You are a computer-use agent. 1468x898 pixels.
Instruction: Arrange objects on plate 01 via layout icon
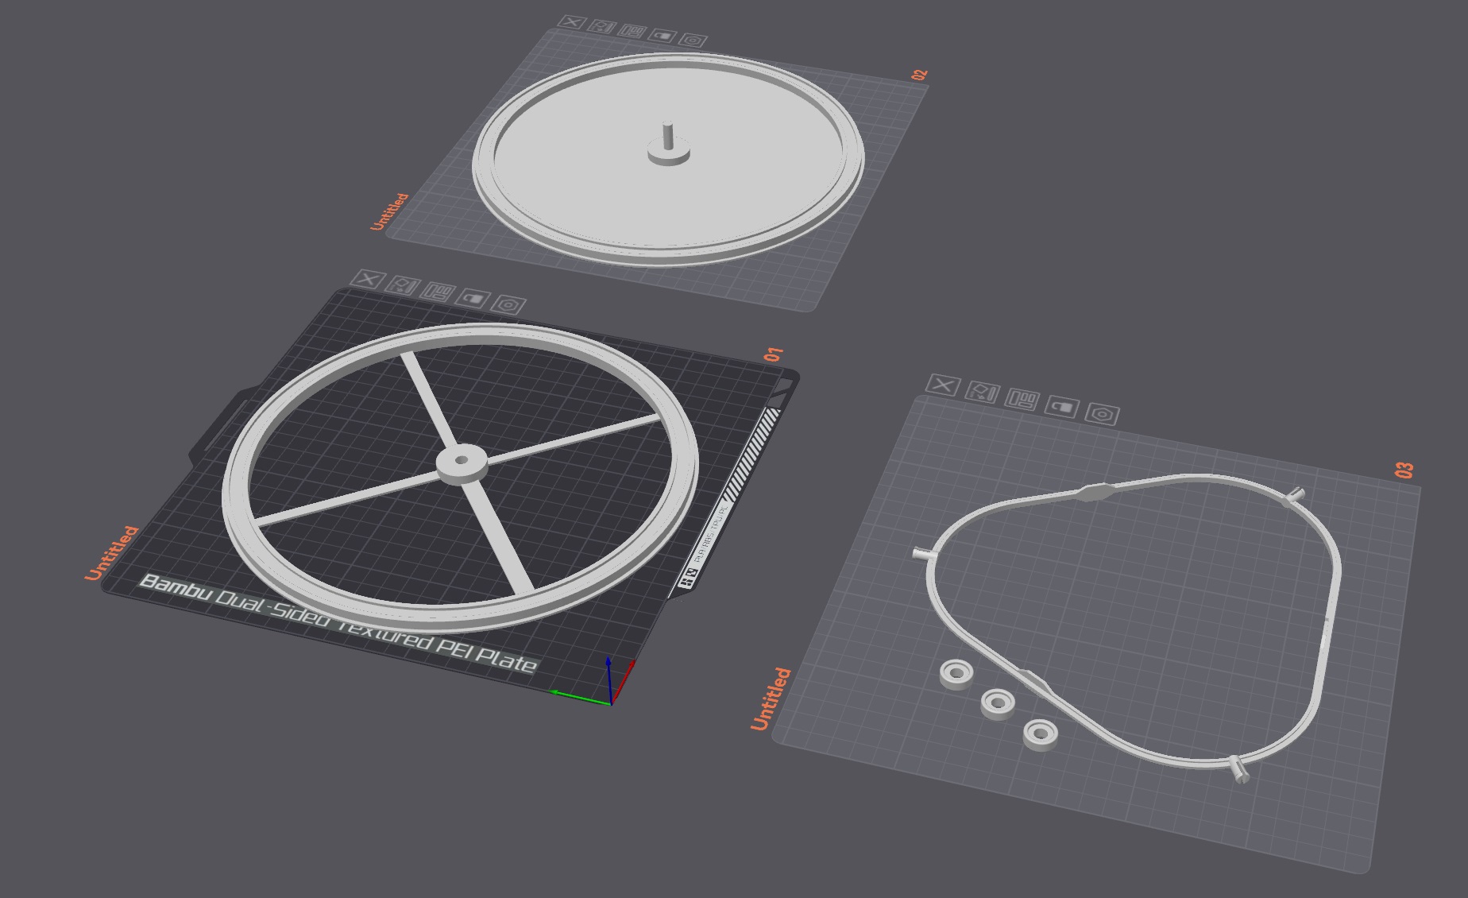coord(438,292)
